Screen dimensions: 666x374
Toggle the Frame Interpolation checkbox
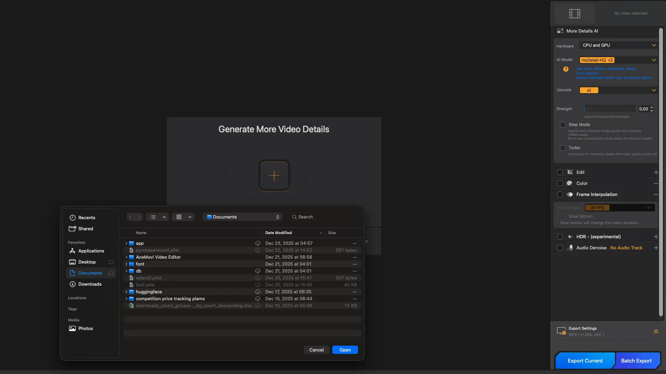[x=560, y=195]
